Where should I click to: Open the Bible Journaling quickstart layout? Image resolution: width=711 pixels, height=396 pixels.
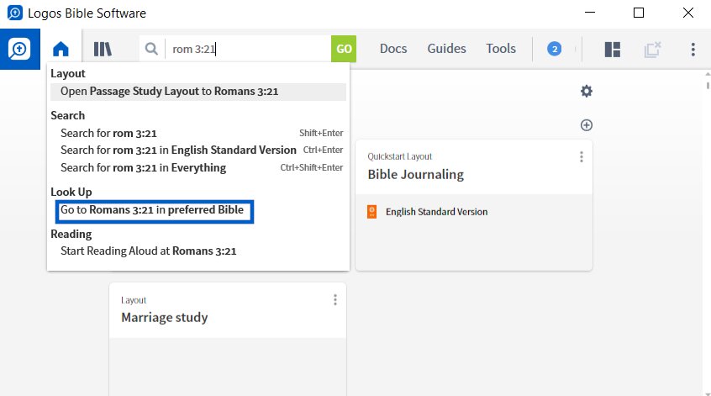point(416,175)
